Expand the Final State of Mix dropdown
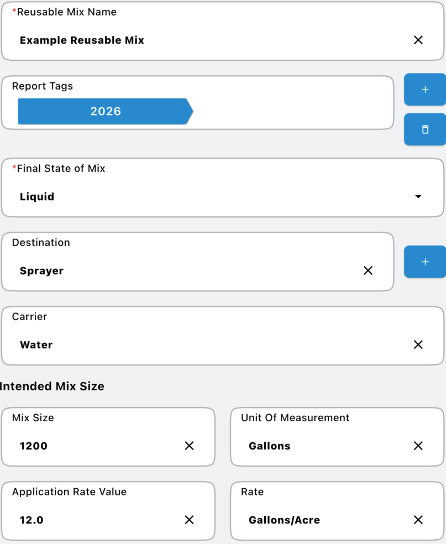The image size is (446, 544). [418, 196]
